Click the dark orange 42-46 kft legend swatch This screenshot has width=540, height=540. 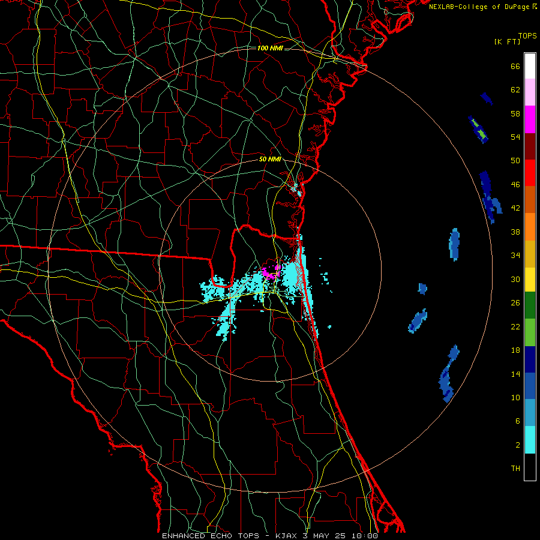530,200
